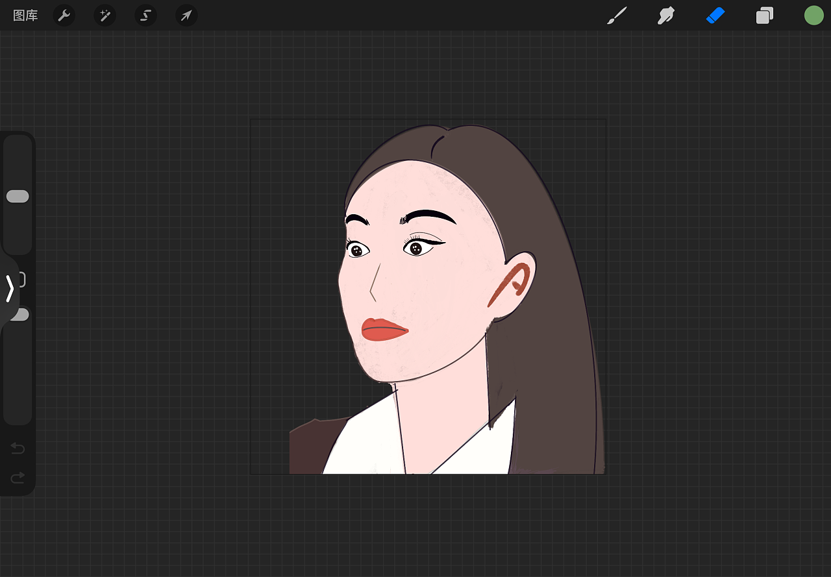831x577 pixels.
Task: Expand the left edge chevron handle
Action: tap(9, 289)
